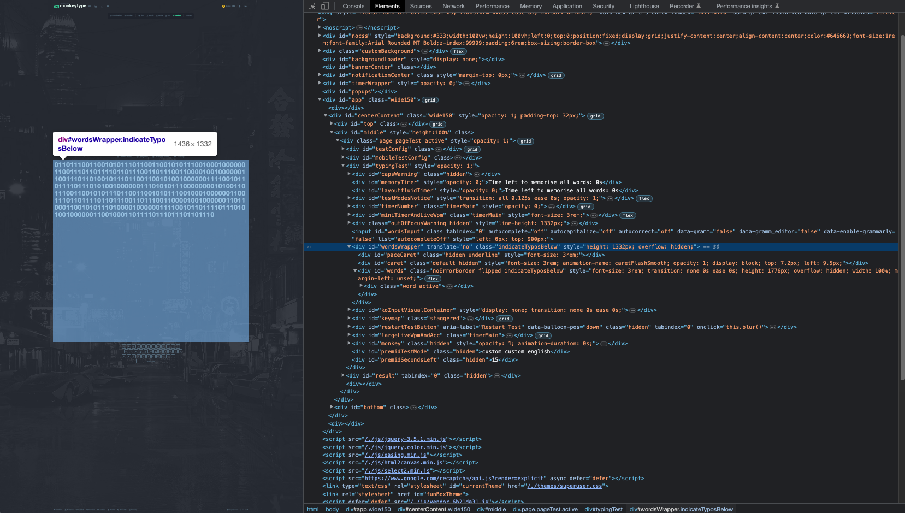Open the jquery-3.5.1.min.js script link
The width and height of the screenshot is (905, 513).
[x=404, y=439]
